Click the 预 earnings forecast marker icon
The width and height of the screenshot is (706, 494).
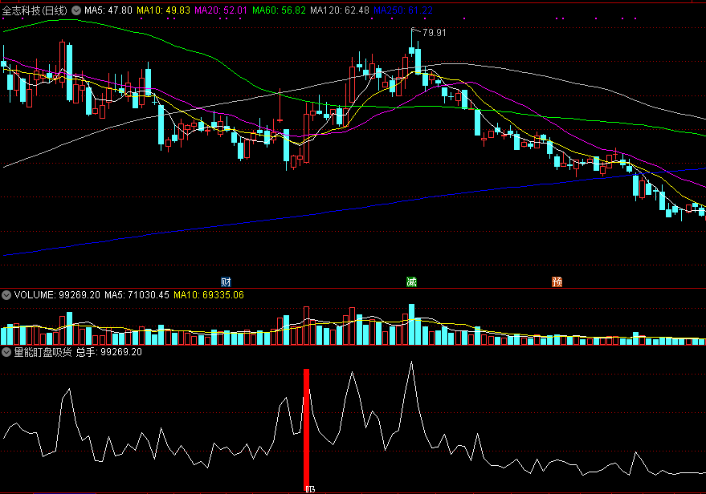pyautogui.click(x=557, y=281)
